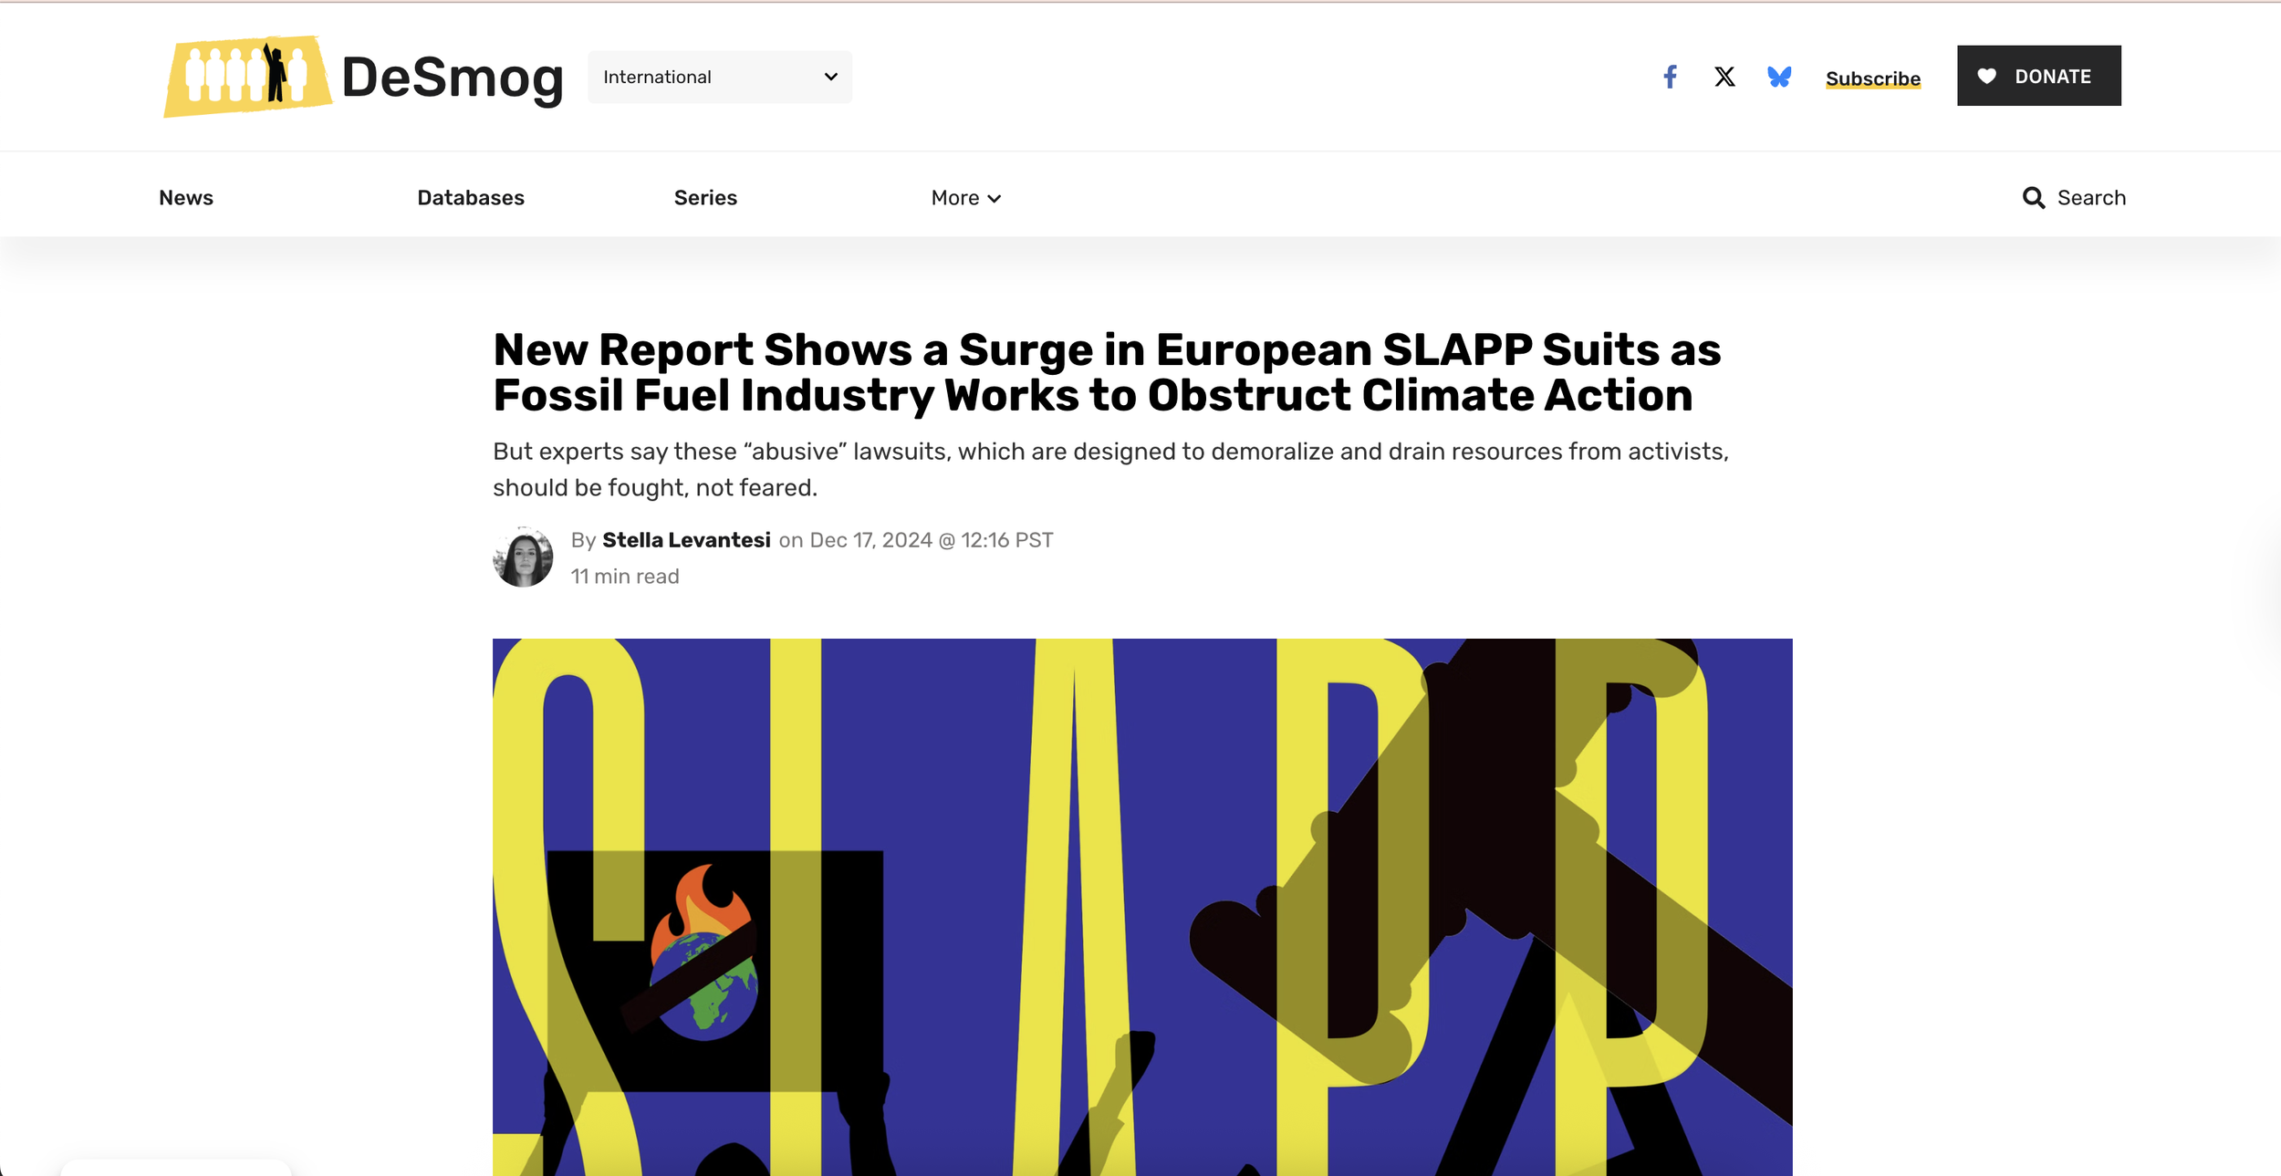The height and width of the screenshot is (1176, 2281).
Task: Click the article headline about SLAPP suits
Action: pos(1106,372)
